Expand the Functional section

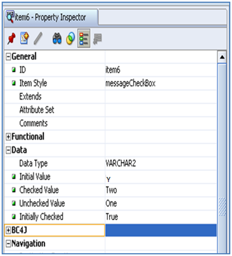(x=8, y=137)
